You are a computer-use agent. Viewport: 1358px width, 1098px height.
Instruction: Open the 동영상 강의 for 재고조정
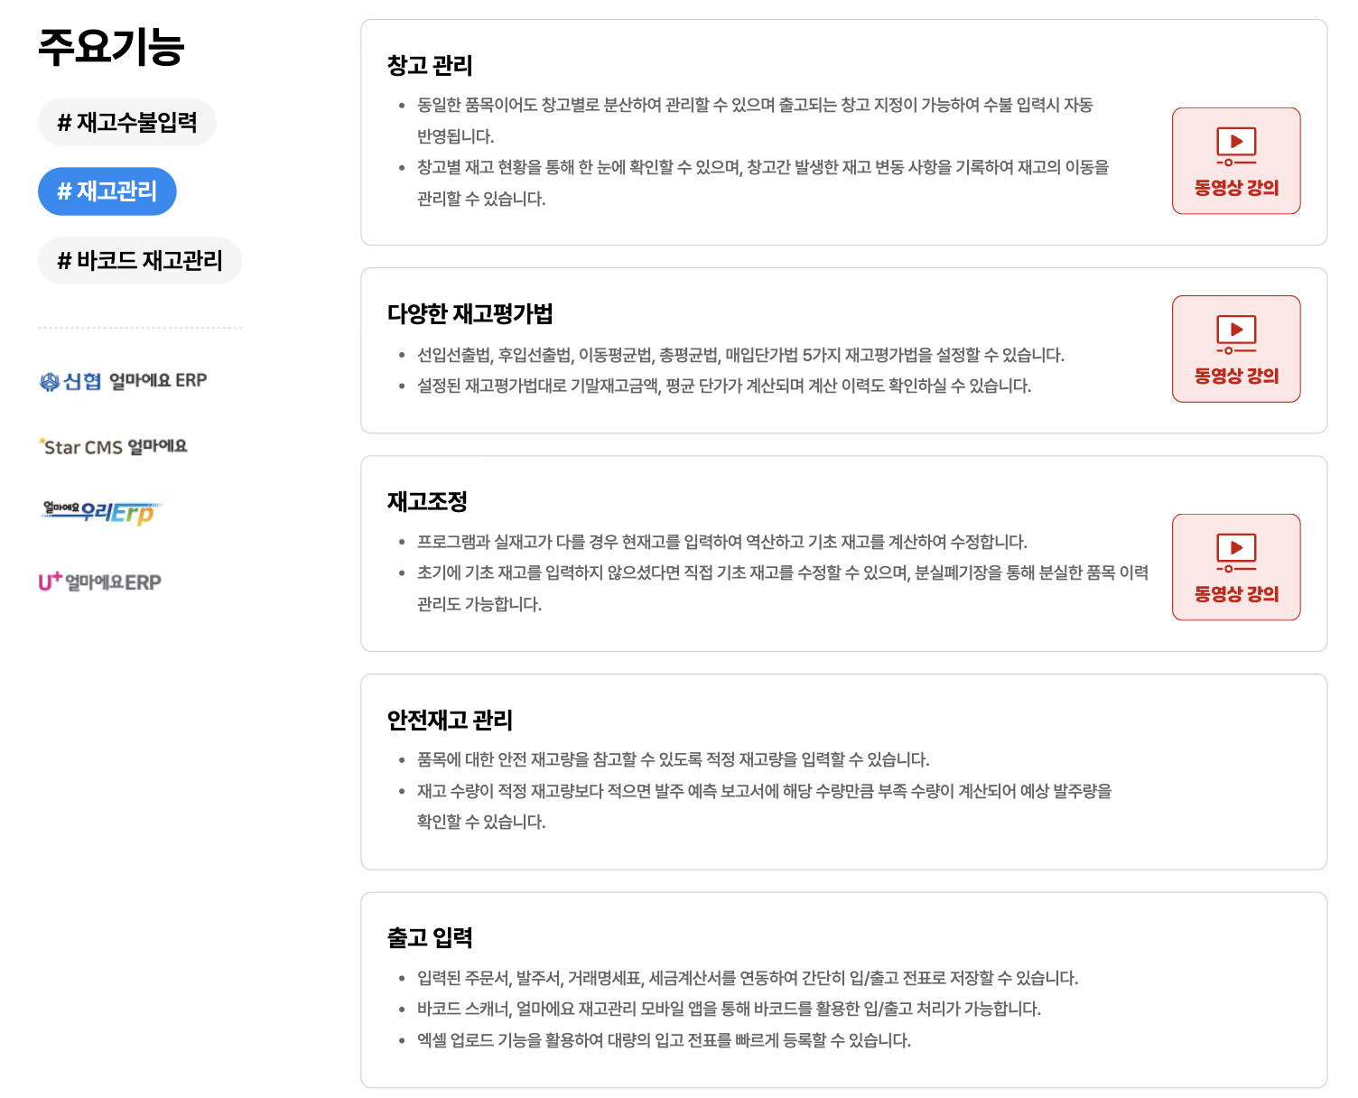click(x=1235, y=567)
